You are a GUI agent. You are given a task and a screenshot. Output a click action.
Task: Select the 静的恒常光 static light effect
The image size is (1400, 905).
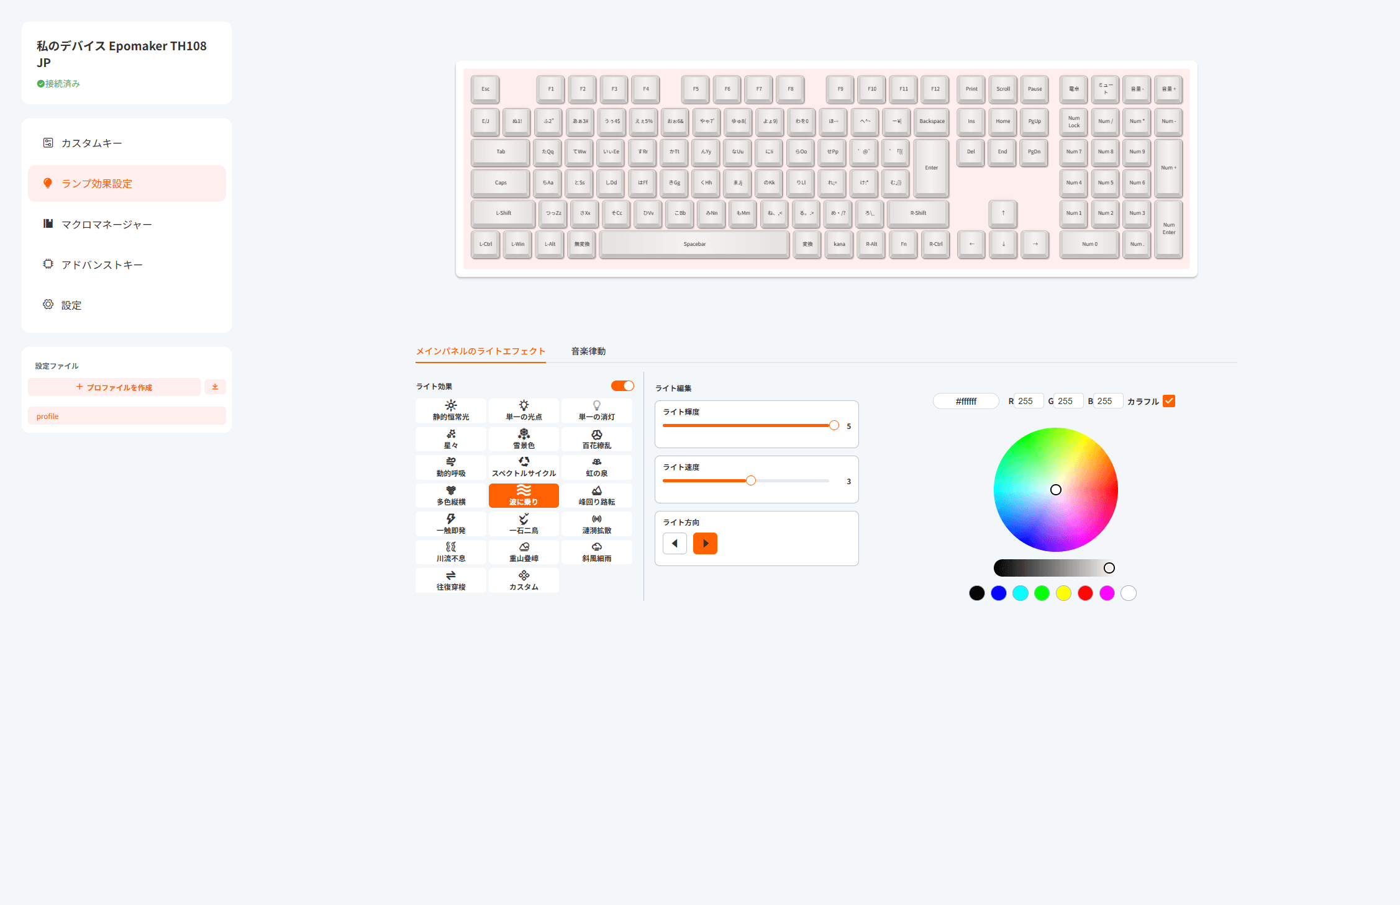point(451,411)
